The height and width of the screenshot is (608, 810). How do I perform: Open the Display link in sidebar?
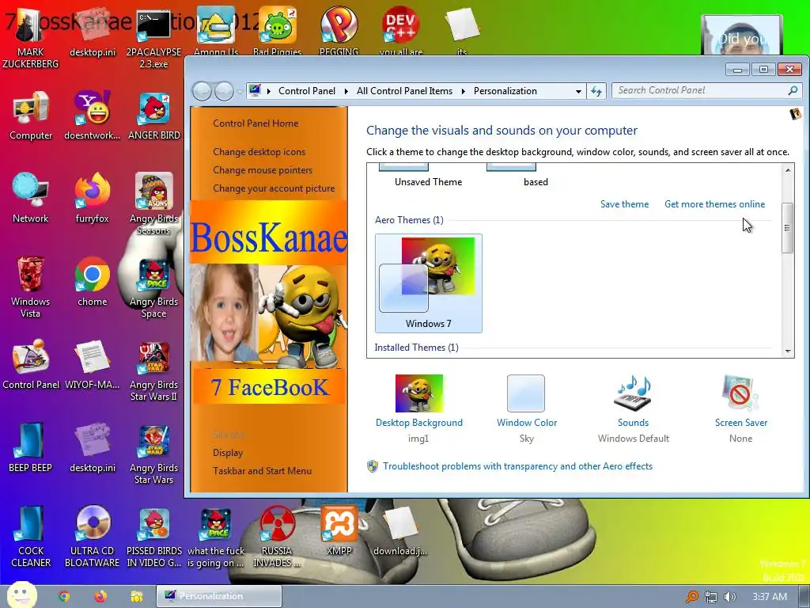click(x=228, y=453)
